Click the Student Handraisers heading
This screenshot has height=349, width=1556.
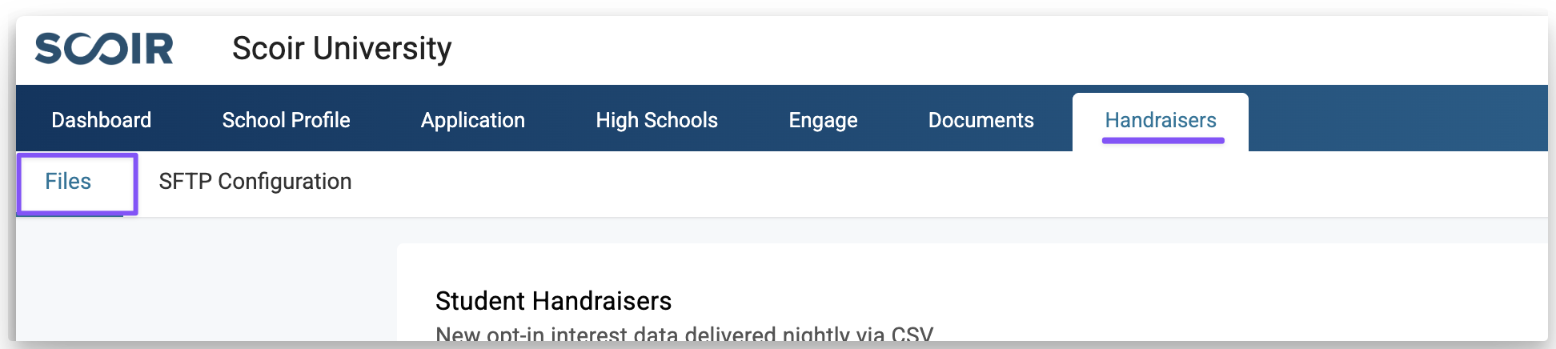(x=553, y=301)
